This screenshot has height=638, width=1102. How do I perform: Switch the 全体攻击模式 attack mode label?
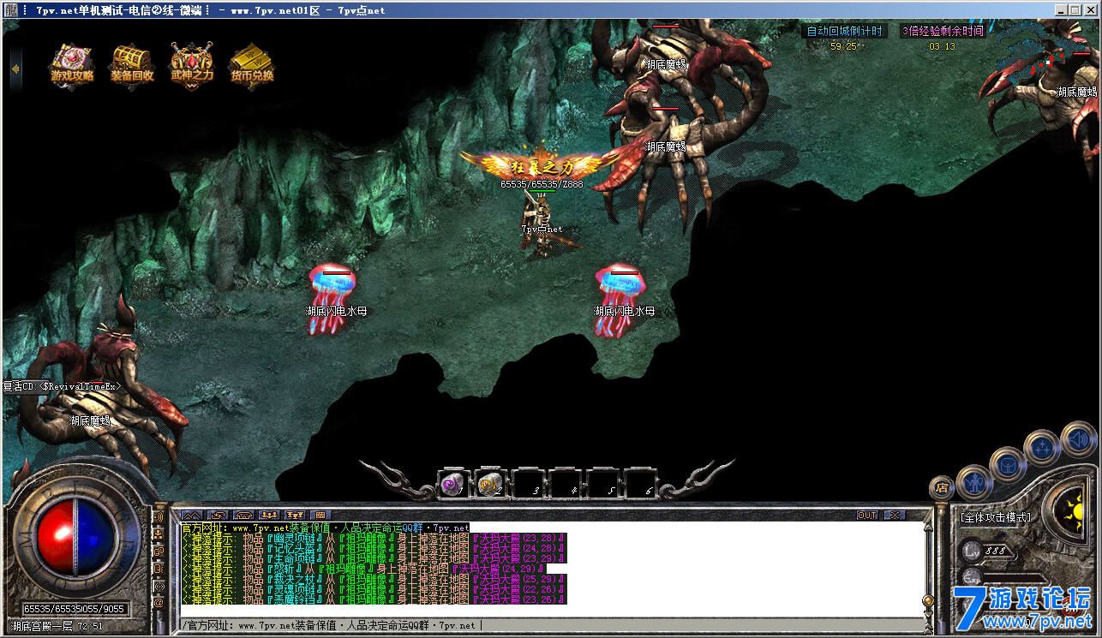pyautogui.click(x=995, y=517)
